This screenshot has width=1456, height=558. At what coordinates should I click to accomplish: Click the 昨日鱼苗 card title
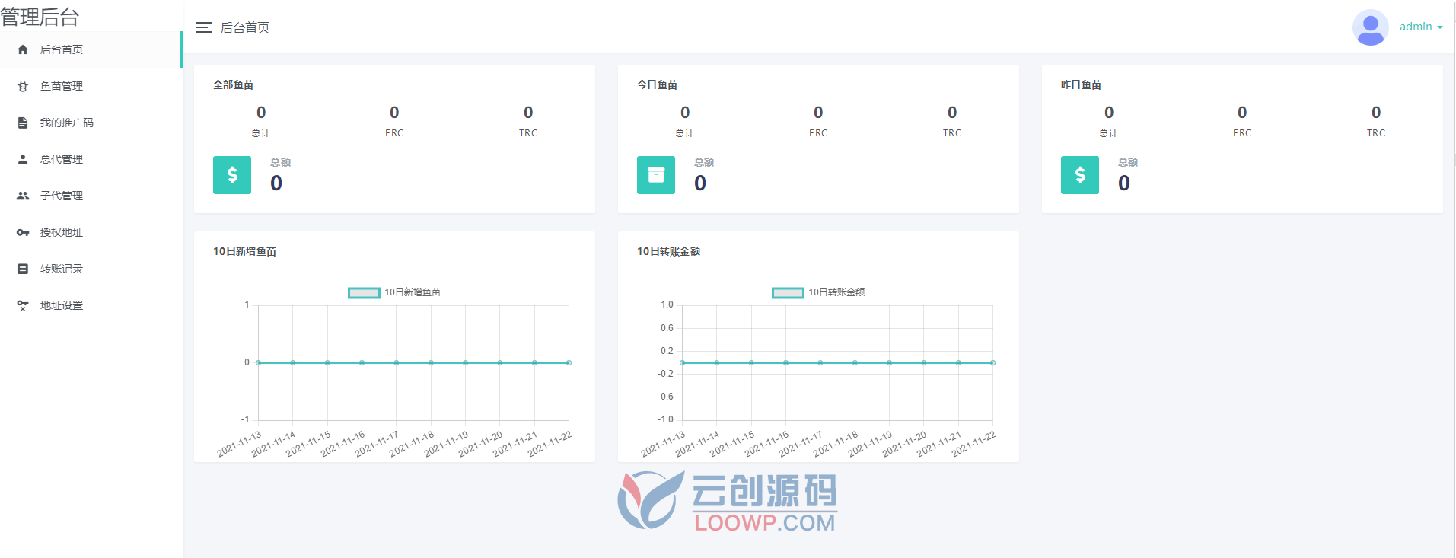[1082, 84]
